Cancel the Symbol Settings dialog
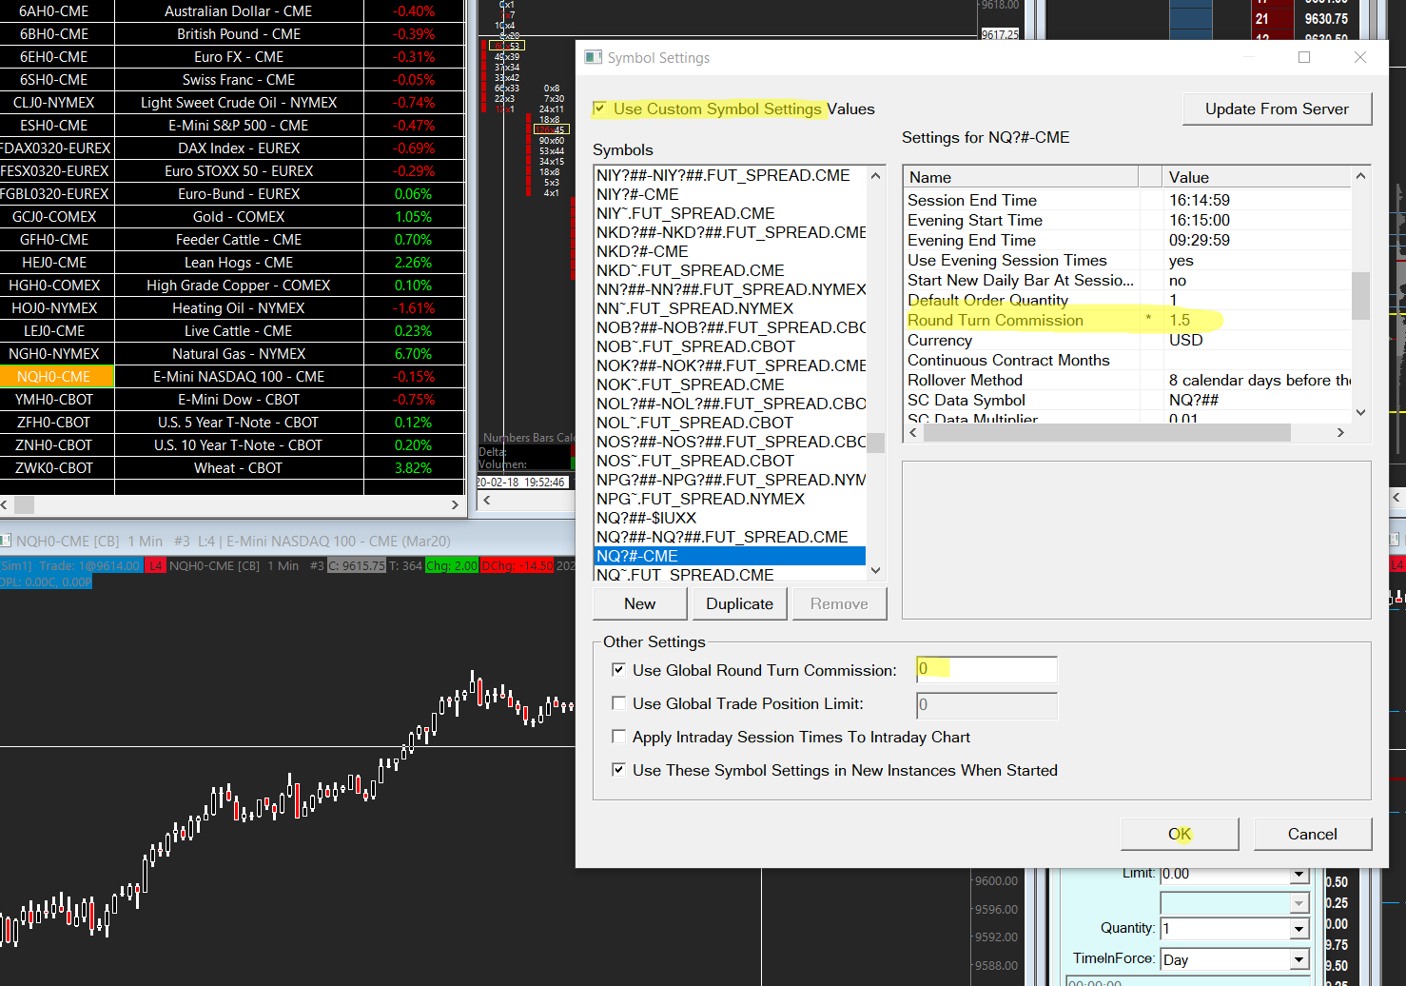This screenshot has height=986, width=1406. (x=1313, y=834)
